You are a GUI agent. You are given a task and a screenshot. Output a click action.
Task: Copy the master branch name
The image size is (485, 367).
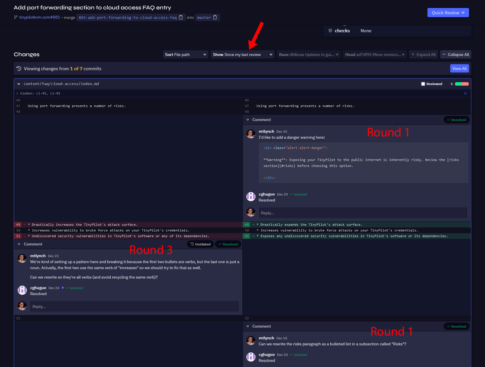[x=216, y=17]
